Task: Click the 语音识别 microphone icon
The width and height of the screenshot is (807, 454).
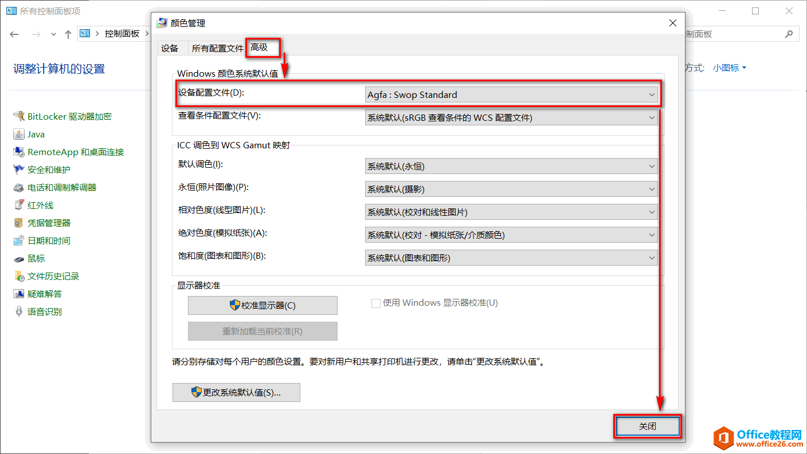Action: (x=18, y=311)
